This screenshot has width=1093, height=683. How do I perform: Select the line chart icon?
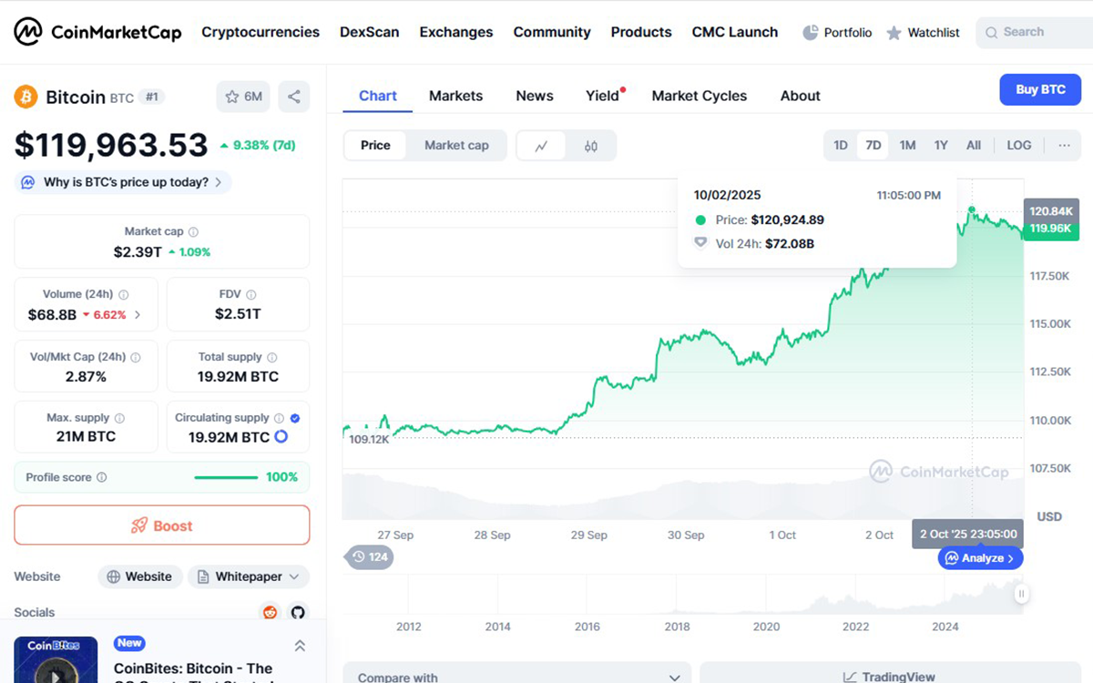tap(541, 145)
